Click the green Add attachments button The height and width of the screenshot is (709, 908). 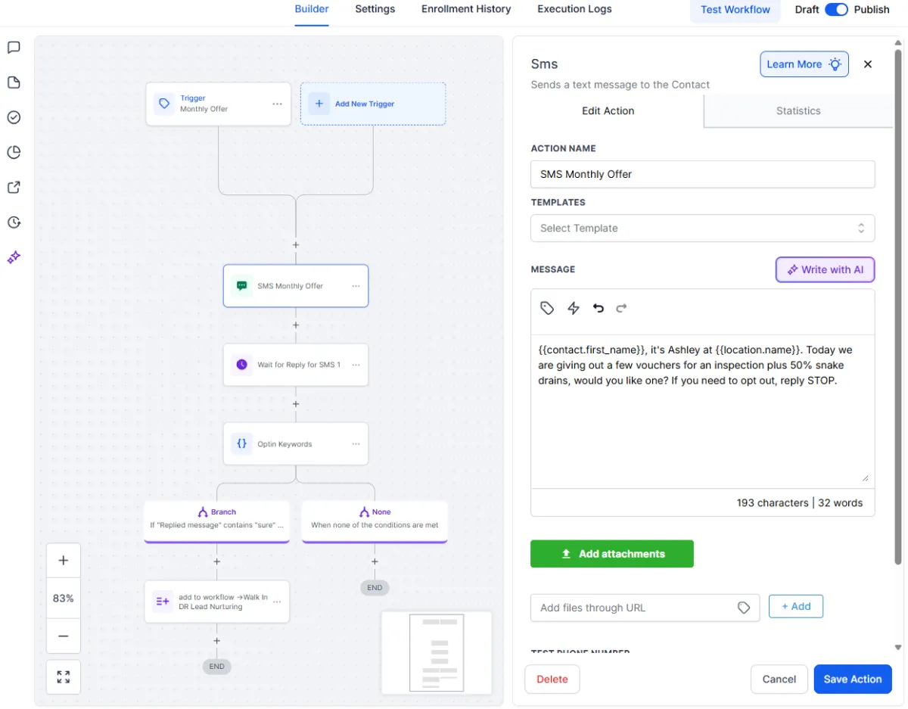coord(611,553)
